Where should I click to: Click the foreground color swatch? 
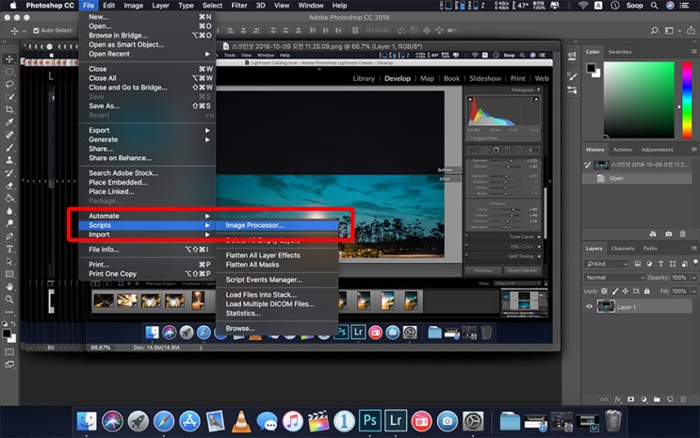tap(7, 332)
